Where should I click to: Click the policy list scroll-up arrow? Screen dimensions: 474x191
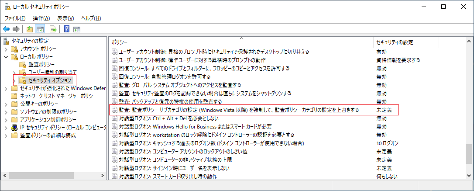pyautogui.click(x=469, y=41)
